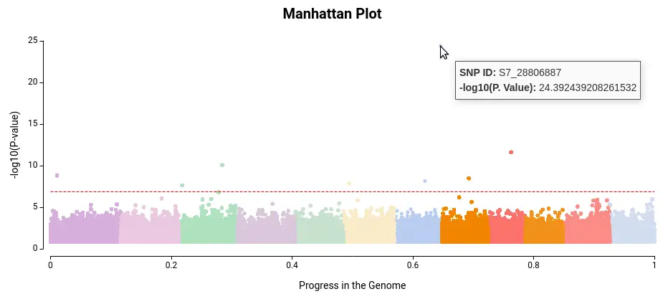This screenshot has width=663, height=299.
Task: Select the pink SNP point near 6
Action: (161, 199)
